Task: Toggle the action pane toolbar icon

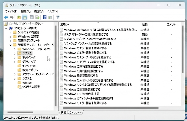Action: point(50,17)
